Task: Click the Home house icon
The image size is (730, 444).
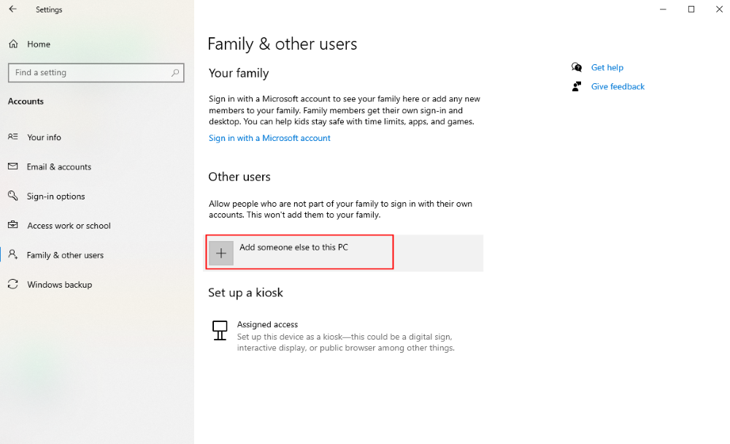Action: tap(12, 44)
